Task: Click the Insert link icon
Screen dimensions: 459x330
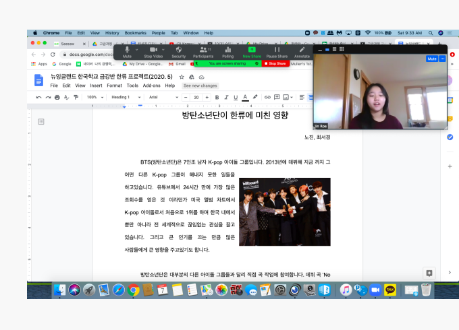Action: 267,97
